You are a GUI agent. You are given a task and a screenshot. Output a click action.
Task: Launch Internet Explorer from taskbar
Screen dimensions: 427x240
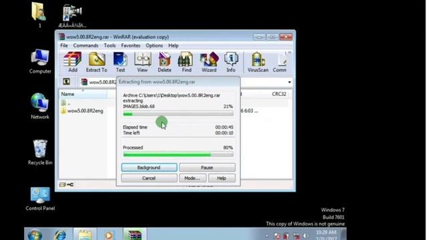60,235
